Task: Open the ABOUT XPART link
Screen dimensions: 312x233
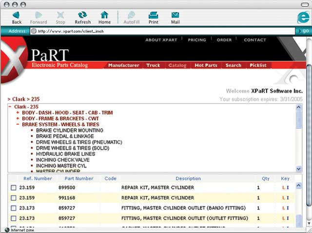Action: coord(161,40)
